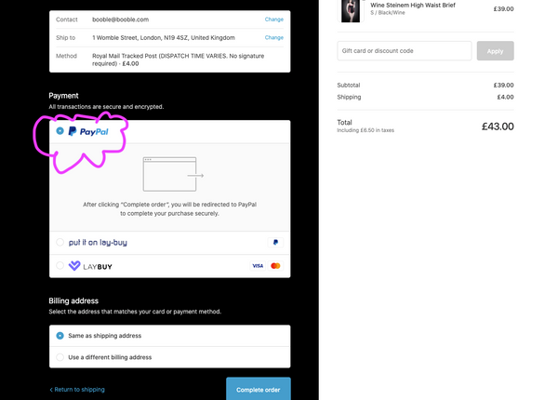Apply the discount code

point(495,51)
